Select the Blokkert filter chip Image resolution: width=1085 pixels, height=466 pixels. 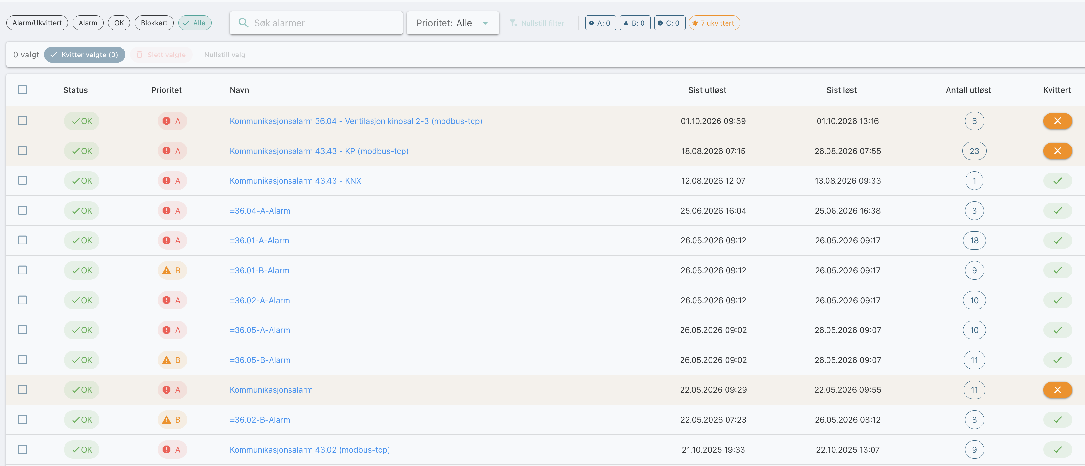pyautogui.click(x=154, y=23)
